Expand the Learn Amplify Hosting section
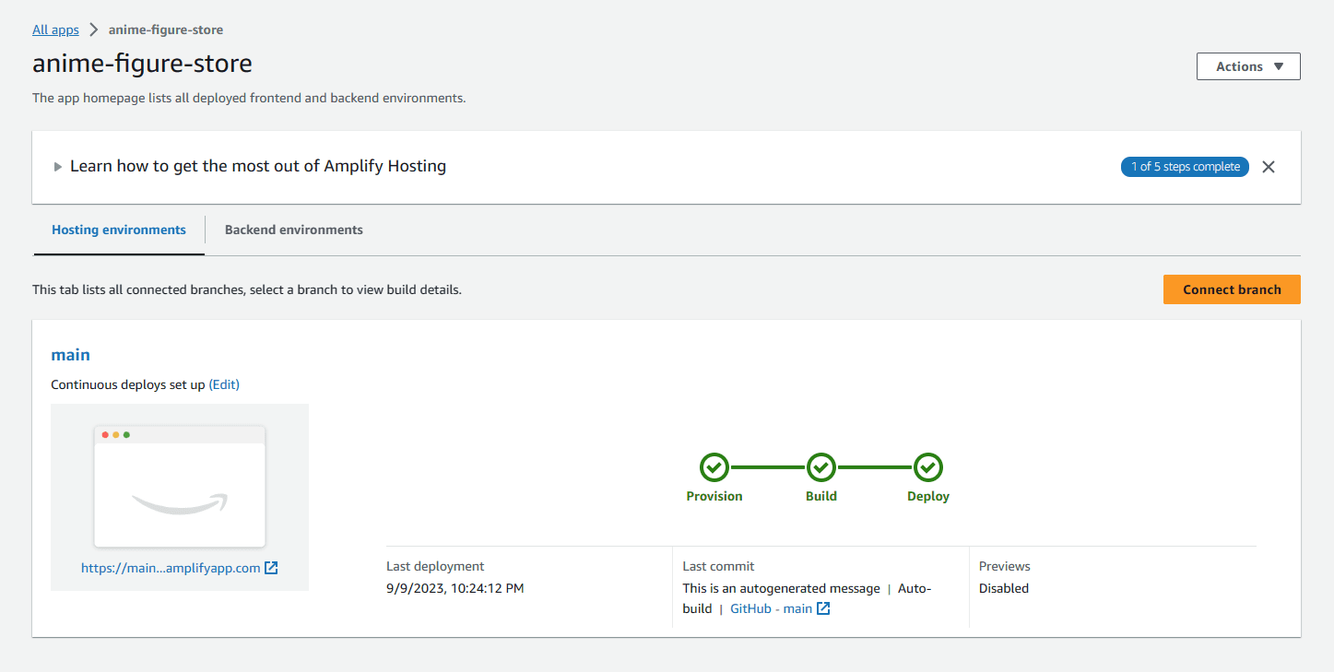Viewport: 1334px width, 672px height. pyautogui.click(x=58, y=167)
